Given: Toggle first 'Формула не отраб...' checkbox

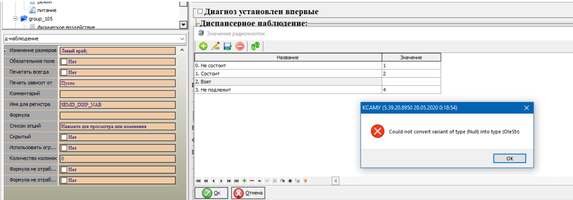Looking at the screenshot, I should pyautogui.click(x=64, y=169).
